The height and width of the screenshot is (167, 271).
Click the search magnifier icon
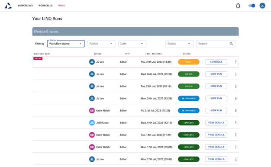coord(231,44)
